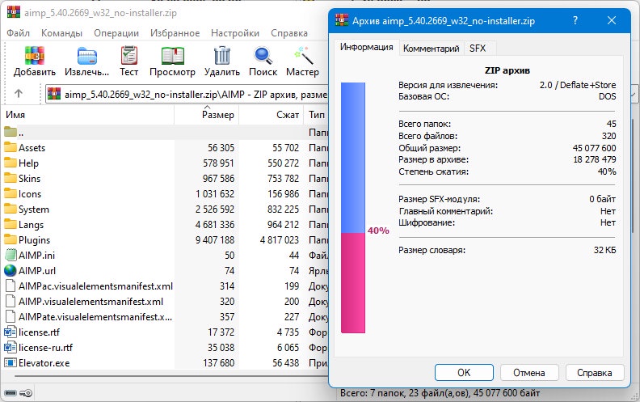640x402 pixels.
Task: Click the AIMP.ini file icon
Action: [11, 256]
